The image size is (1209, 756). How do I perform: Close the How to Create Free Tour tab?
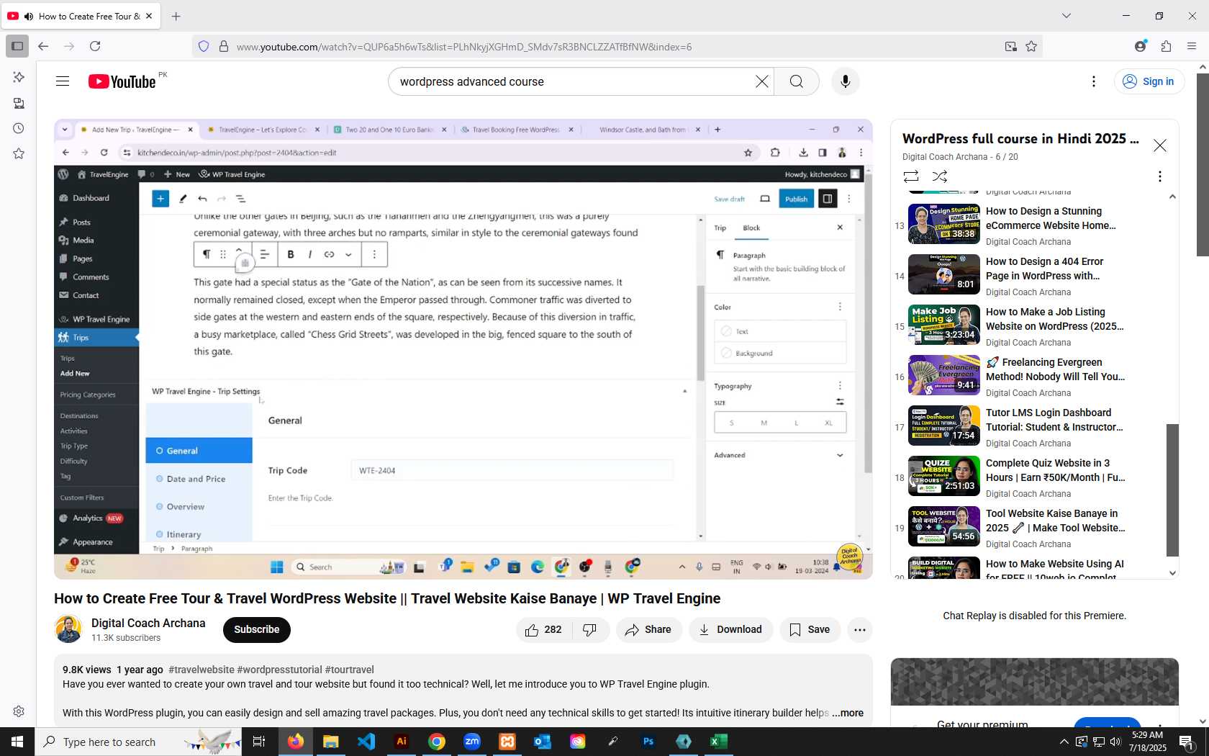pos(149,16)
